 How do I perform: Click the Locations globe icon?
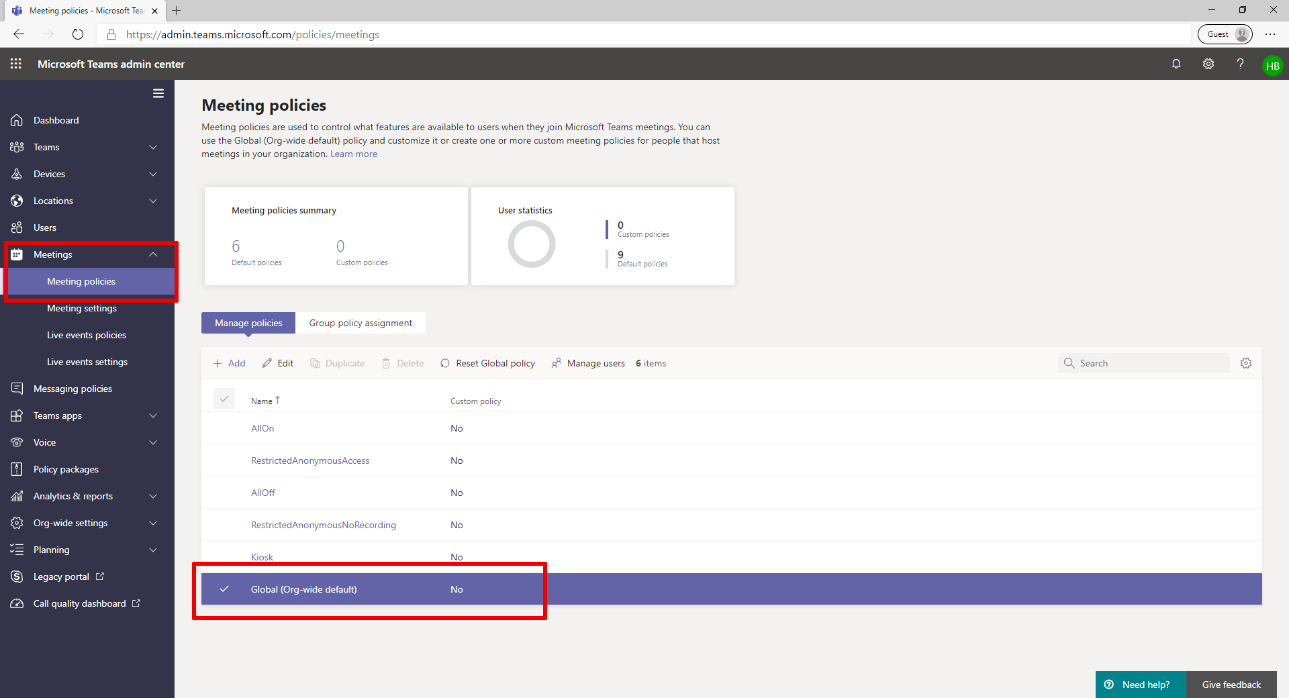17,201
